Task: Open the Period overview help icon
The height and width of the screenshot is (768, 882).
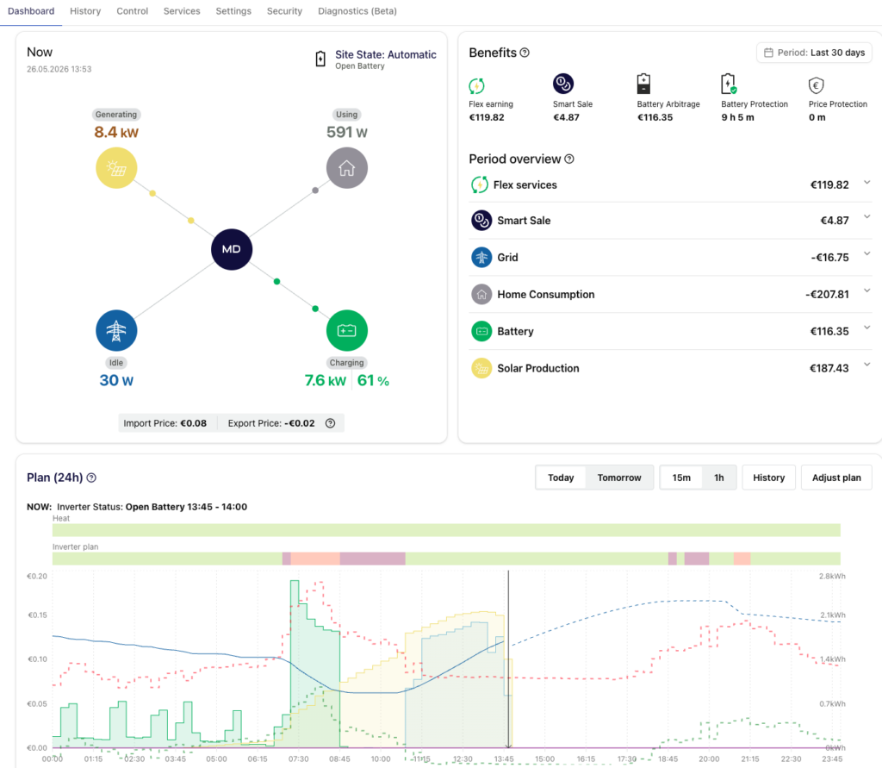Action: point(569,159)
